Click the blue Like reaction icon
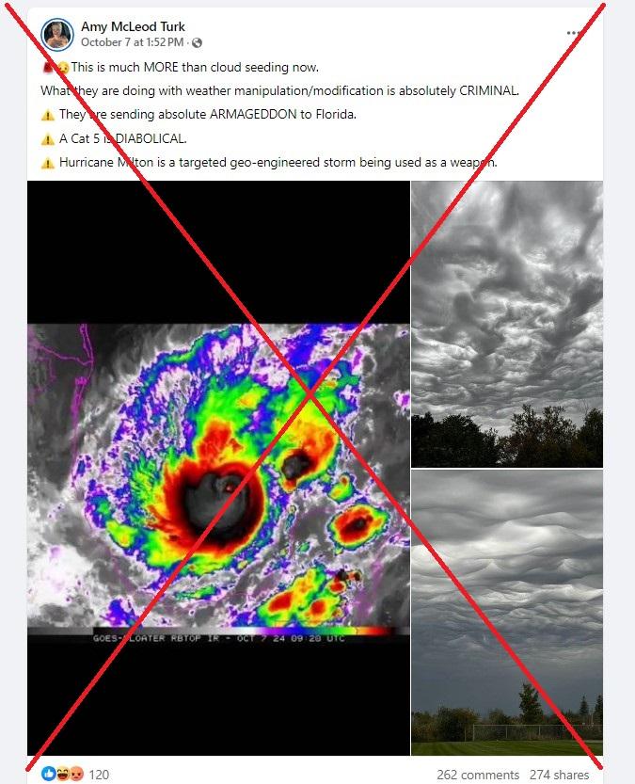 coord(49,774)
